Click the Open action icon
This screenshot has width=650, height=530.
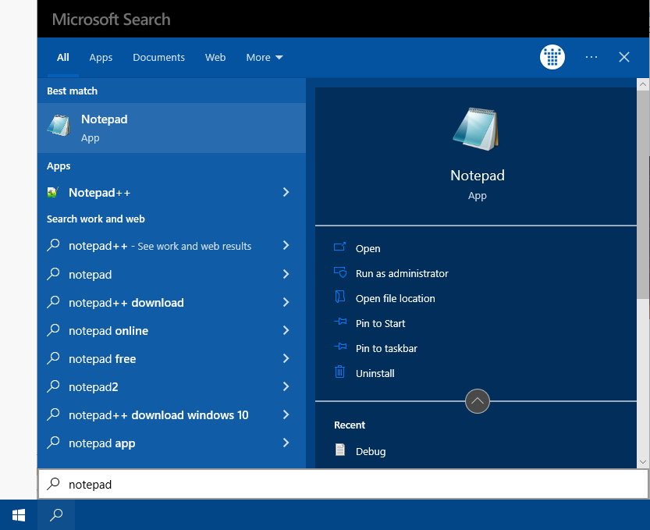[339, 247]
